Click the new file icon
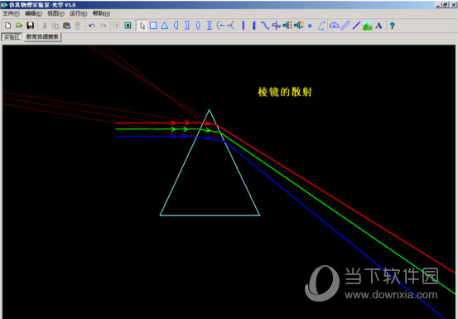The height and width of the screenshot is (319, 458). (8, 26)
